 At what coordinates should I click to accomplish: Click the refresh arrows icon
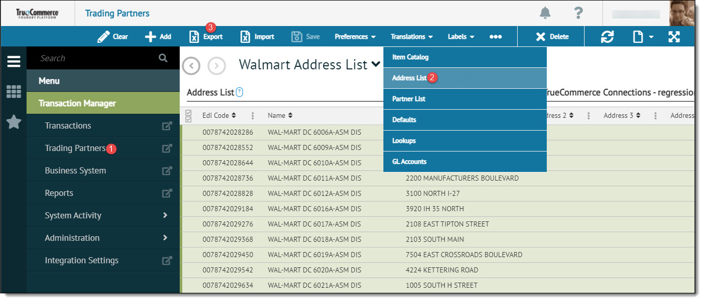coord(607,37)
